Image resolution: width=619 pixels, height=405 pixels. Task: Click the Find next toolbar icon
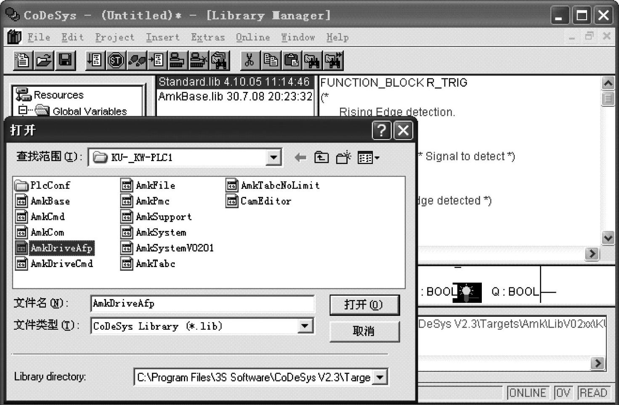[x=333, y=61]
